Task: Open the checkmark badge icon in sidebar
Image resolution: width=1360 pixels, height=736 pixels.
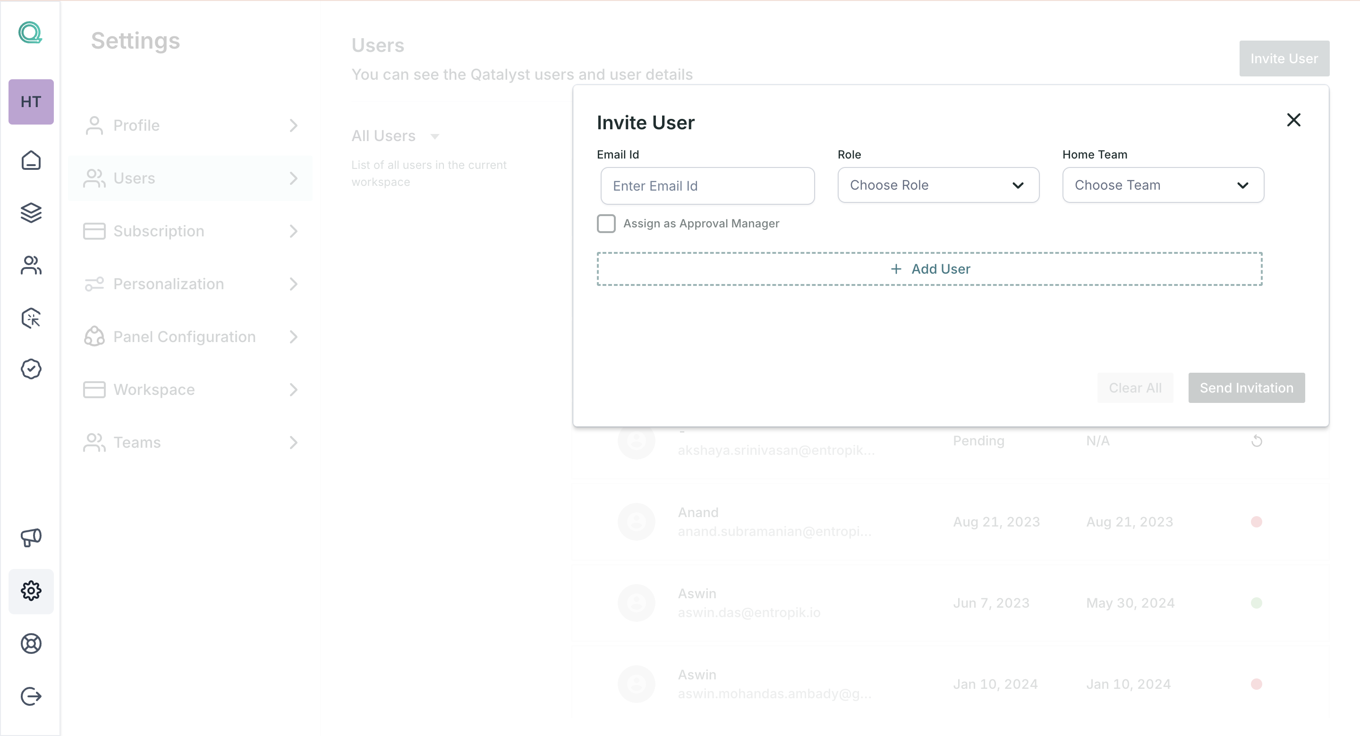Action: (x=31, y=369)
